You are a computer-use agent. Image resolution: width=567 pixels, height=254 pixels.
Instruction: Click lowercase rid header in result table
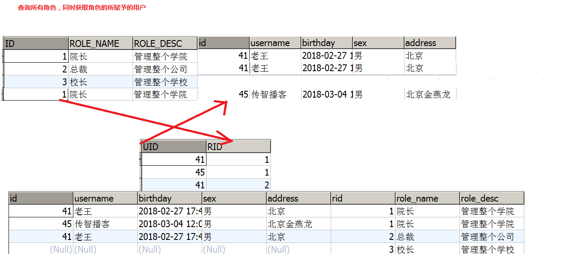click(x=363, y=198)
